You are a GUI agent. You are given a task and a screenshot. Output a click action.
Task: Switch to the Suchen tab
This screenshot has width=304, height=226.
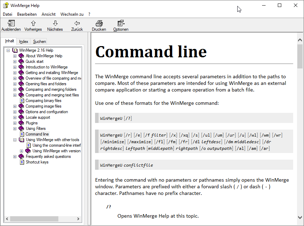coord(39,42)
